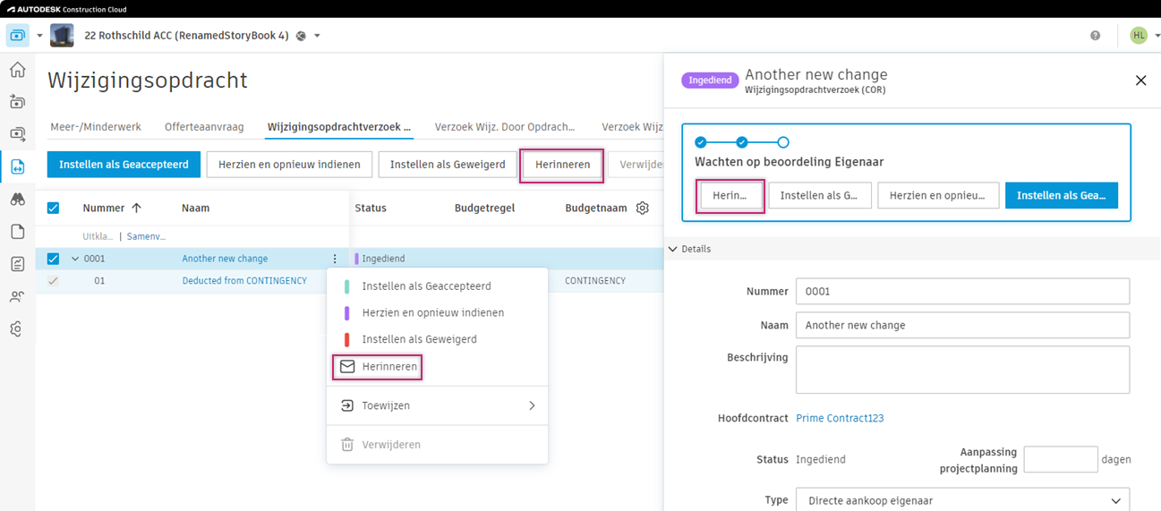Open the help question mark icon
Screen dimensions: 1161x511
(x=1095, y=36)
